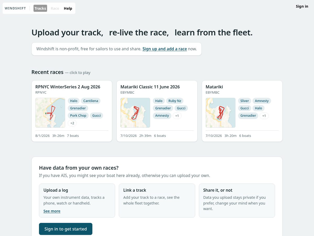Image resolution: width=314 pixels, height=236 pixels.
Task: Click '7 boats' in RPNYC card footer
Action: tap(73, 136)
